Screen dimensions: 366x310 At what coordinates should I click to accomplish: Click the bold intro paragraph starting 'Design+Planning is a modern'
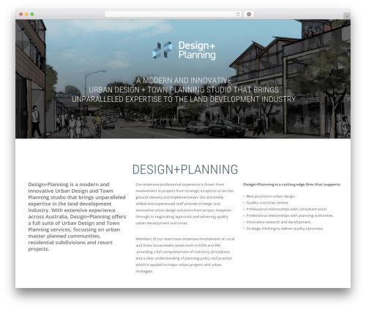point(77,216)
